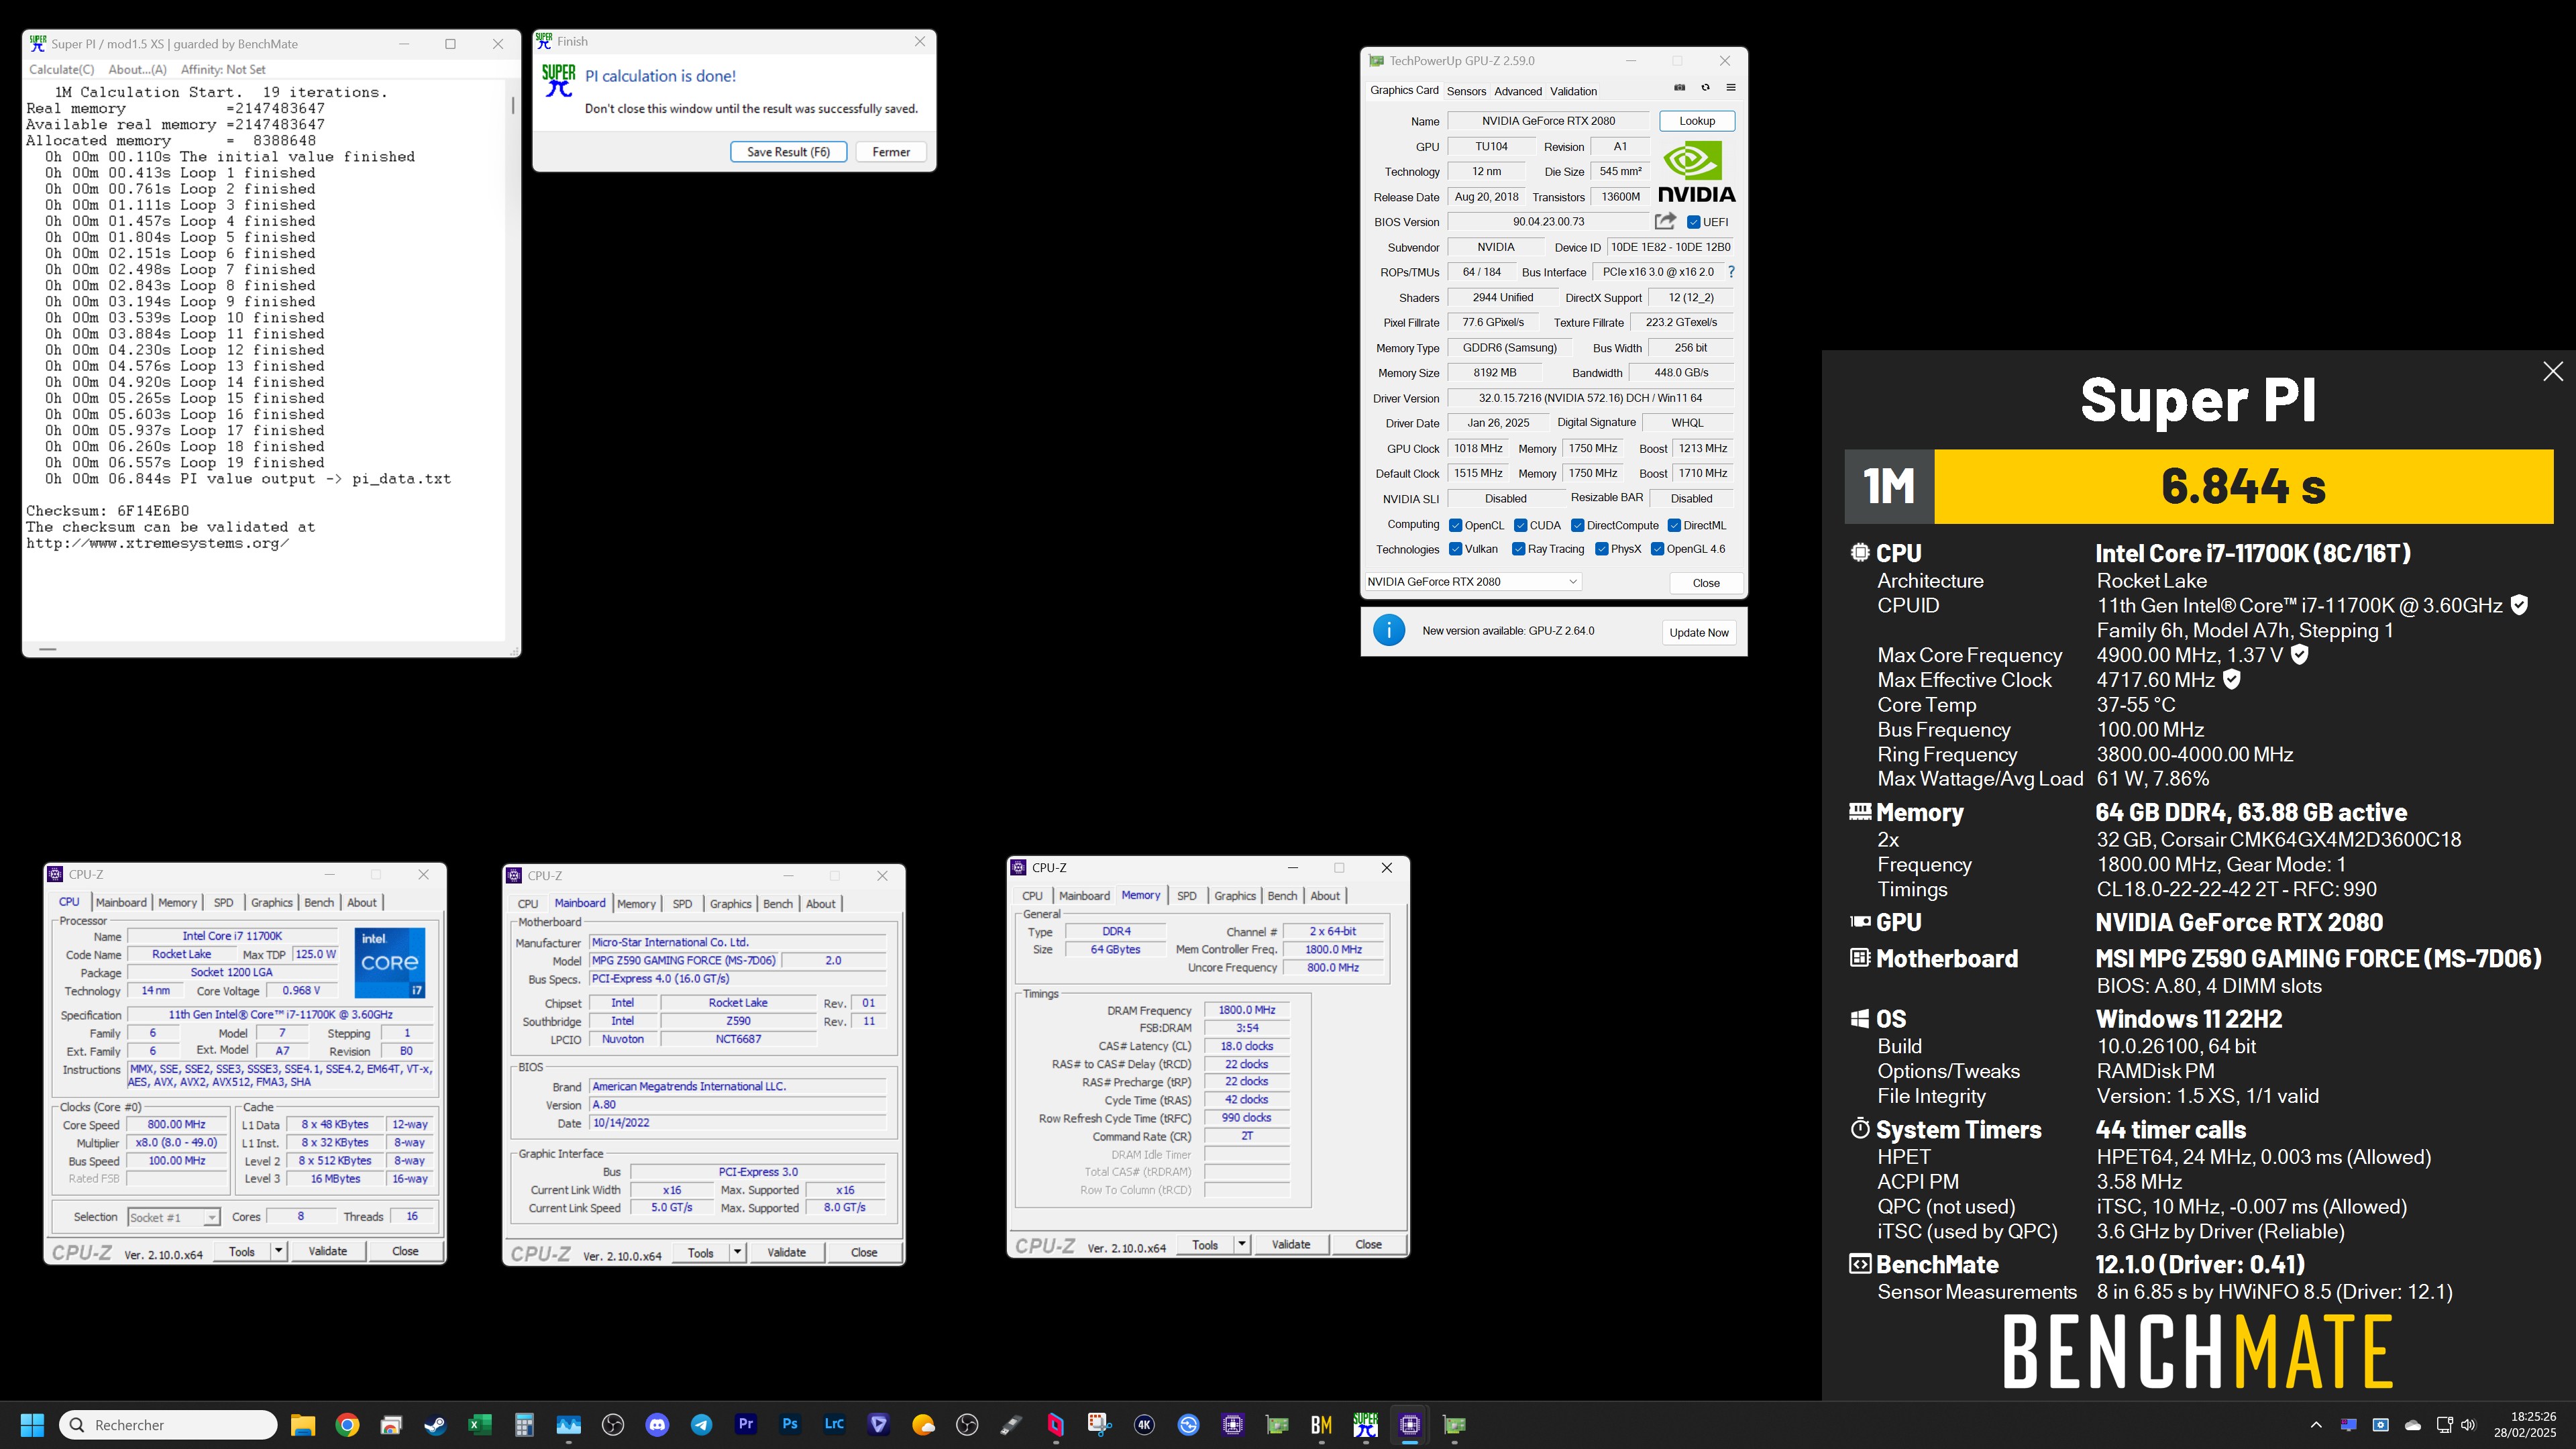2576x1449 pixels.
Task: Open the Socket #1 selection dropdown in CPU-Z
Action: click(173, 1217)
